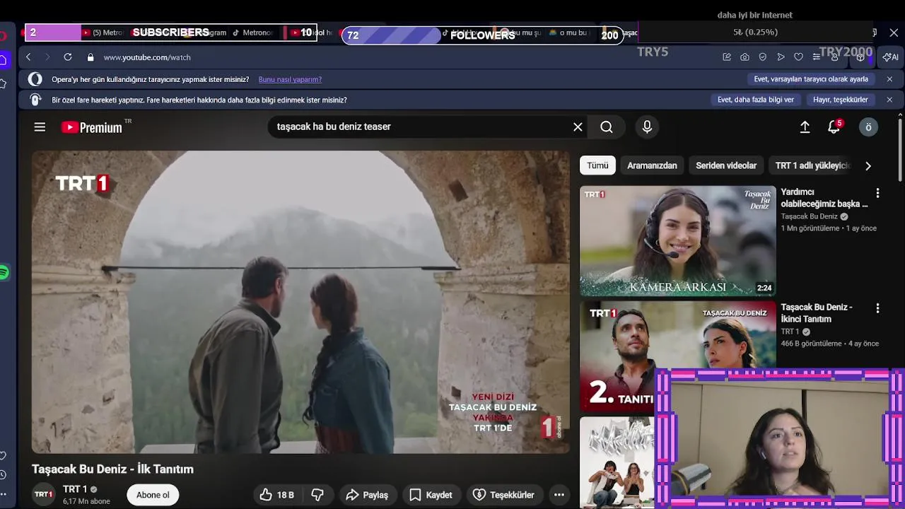905x509 pixels.
Task: Dismiss the default browser infobar
Action: [x=889, y=79]
